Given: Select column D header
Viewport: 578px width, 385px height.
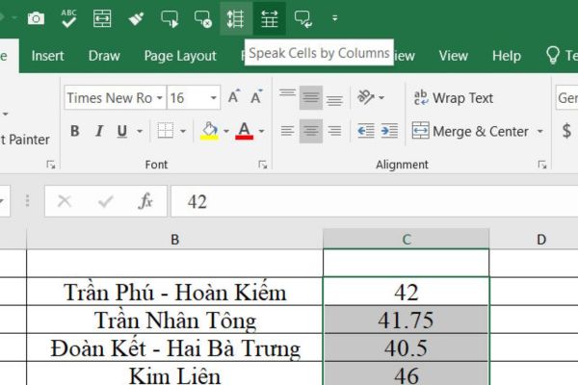Looking at the screenshot, I should (541, 240).
